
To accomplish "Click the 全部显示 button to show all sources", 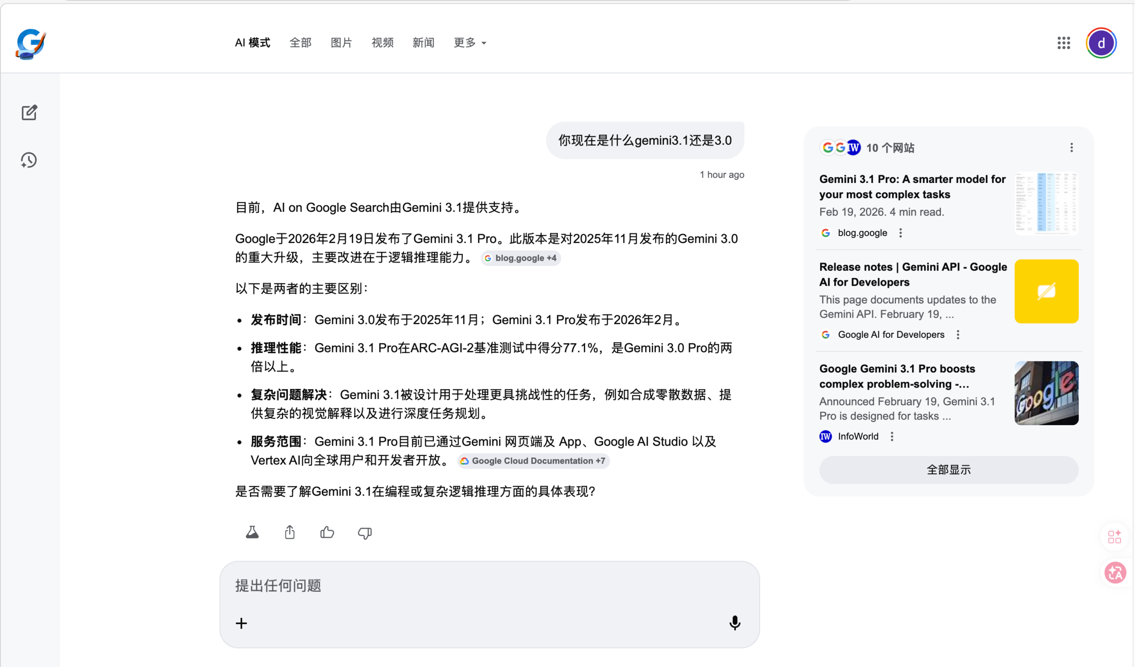I will tap(948, 469).
